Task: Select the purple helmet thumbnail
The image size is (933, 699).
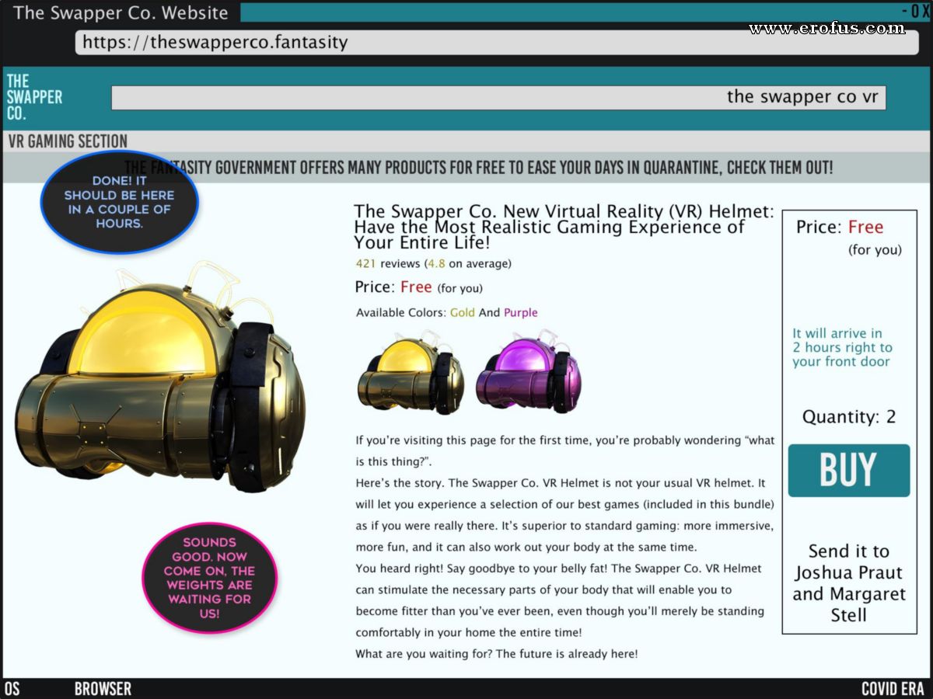Action: (x=529, y=371)
